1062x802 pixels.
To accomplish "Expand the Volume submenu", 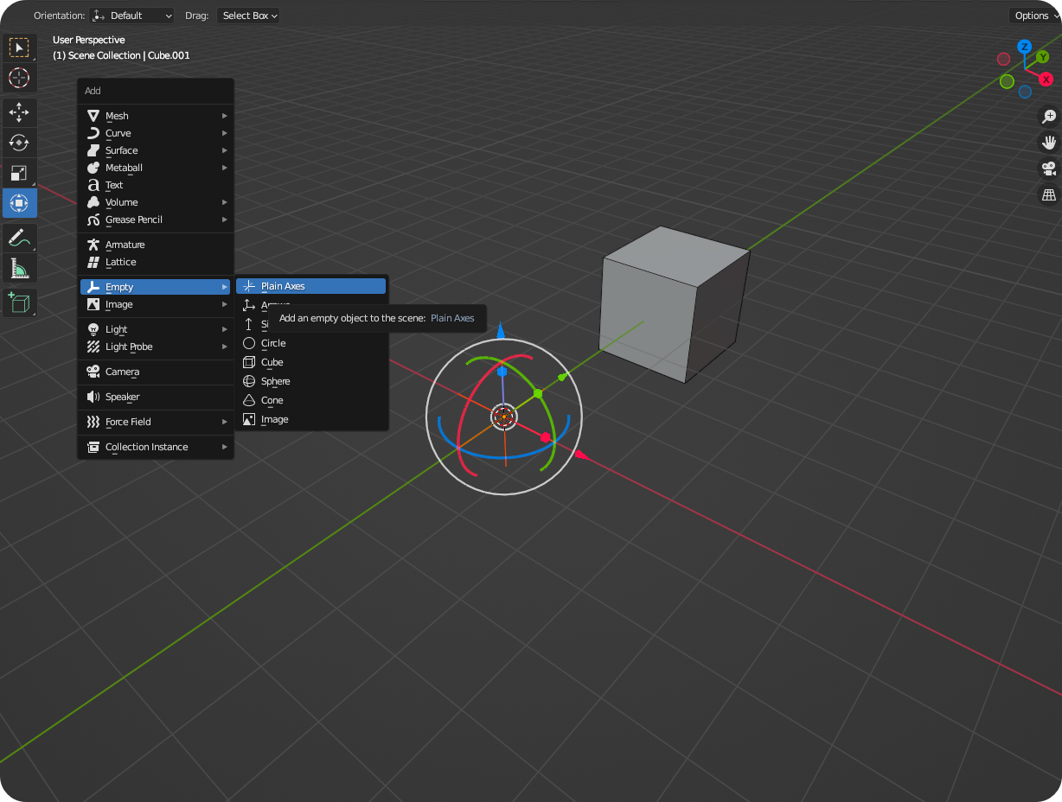I will [157, 202].
